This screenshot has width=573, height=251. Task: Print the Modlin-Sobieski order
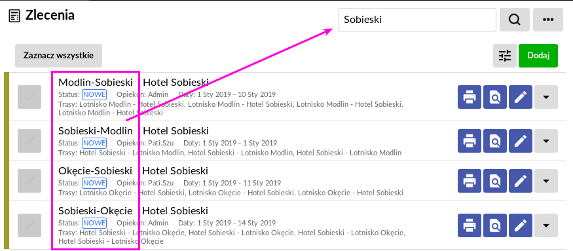coord(470,97)
